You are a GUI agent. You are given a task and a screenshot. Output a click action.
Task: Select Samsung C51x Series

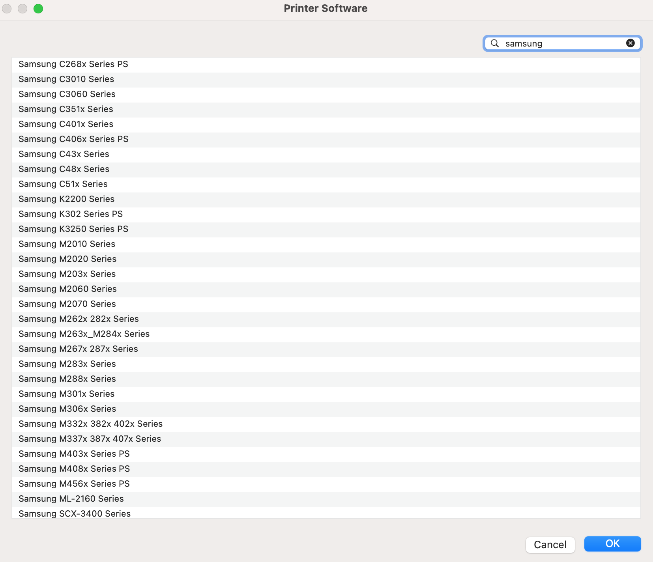point(326,184)
